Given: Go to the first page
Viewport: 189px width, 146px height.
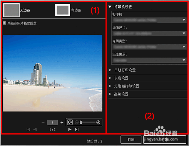Looking at the screenshot, I should 28,130.
